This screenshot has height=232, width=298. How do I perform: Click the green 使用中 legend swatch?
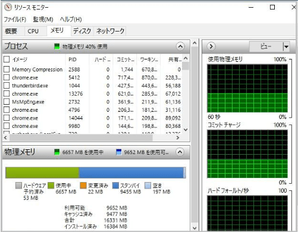pyautogui.click(x=51, y=186)
